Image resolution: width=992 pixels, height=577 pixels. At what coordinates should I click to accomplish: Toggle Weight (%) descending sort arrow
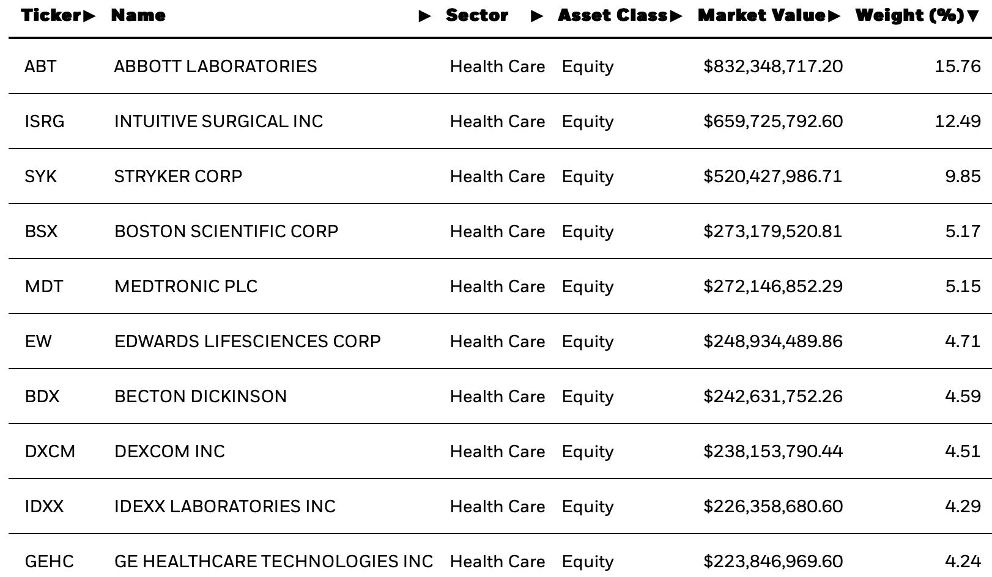972,16
